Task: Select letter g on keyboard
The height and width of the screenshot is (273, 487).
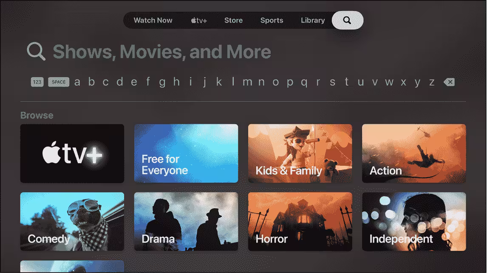Action: [x=162, y=83]
